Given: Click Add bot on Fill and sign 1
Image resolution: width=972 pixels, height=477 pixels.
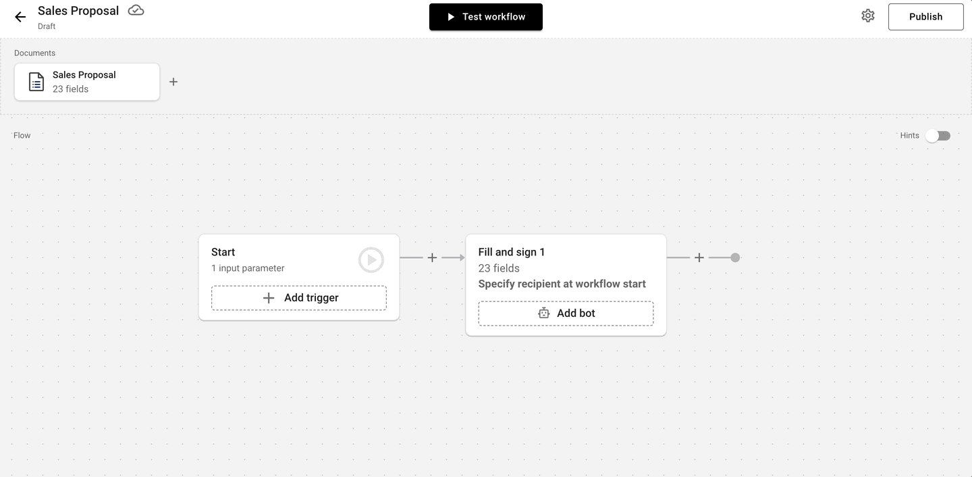Looking at the screenshot, I should point(566,313).
